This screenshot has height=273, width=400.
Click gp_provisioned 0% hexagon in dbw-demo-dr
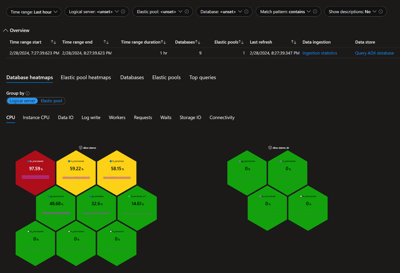pos(247,173)
